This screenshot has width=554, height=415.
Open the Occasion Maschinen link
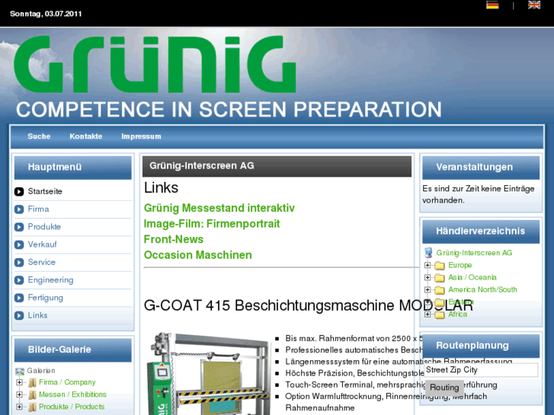197,255
